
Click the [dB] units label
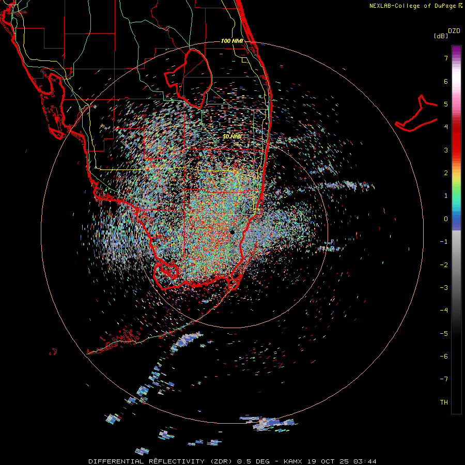click(441, 36)
